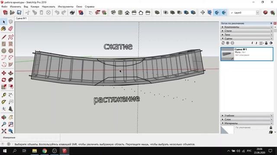
Task: Expand the Слои panel
Action: click(x=247, y=120)
